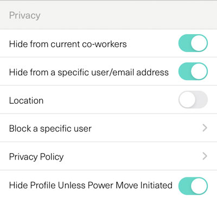Select the Location row label

tap(26, 101)
